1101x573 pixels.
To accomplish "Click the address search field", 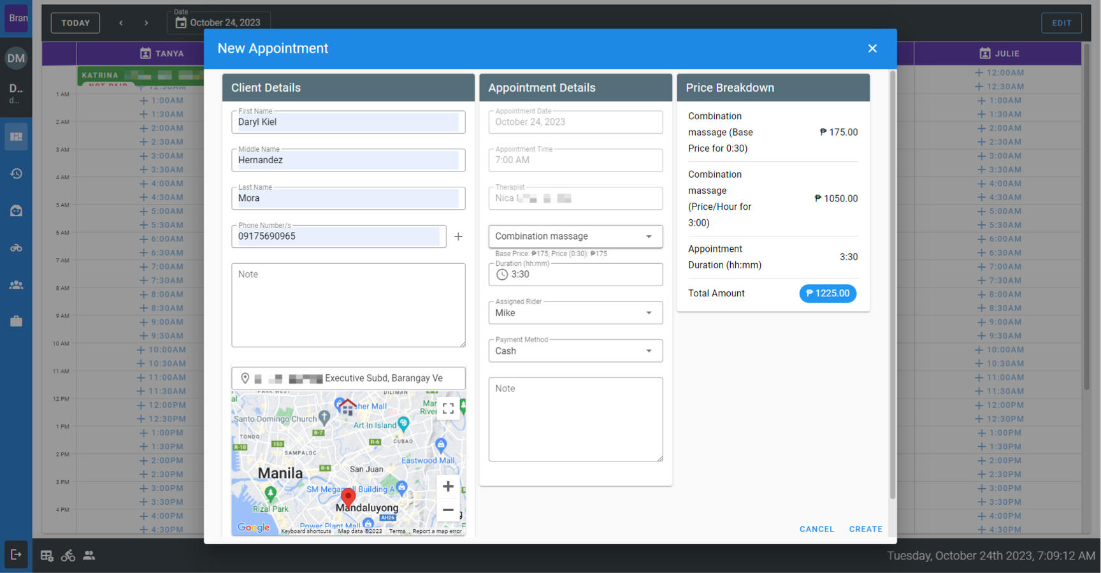I will 354,378.
